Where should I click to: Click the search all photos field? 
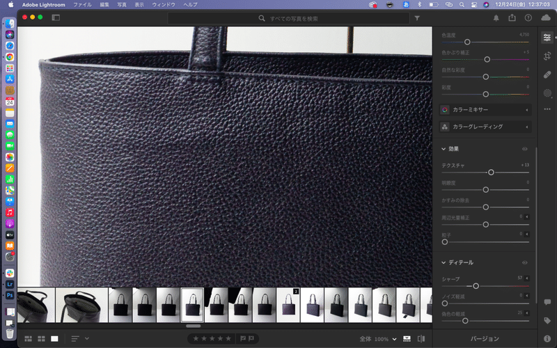coord(288,18)
